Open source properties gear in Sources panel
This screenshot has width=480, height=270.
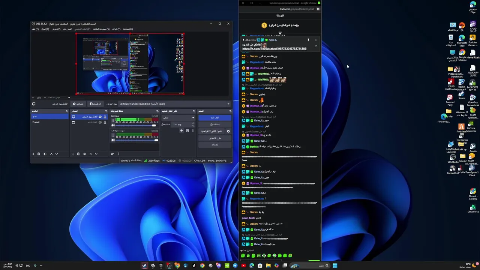click(84, 154)
